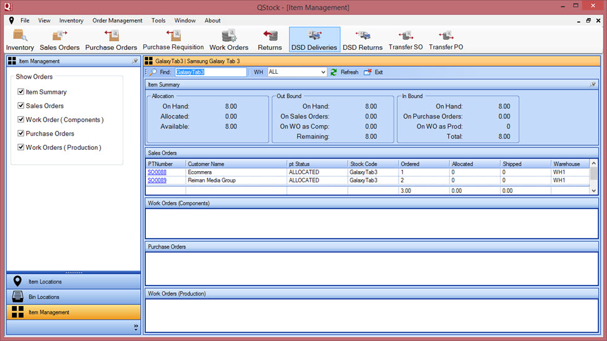The image size is (607, 341).
Task: Click the Purchase Requisition toolbar icon
Action: tap(173, 39)
